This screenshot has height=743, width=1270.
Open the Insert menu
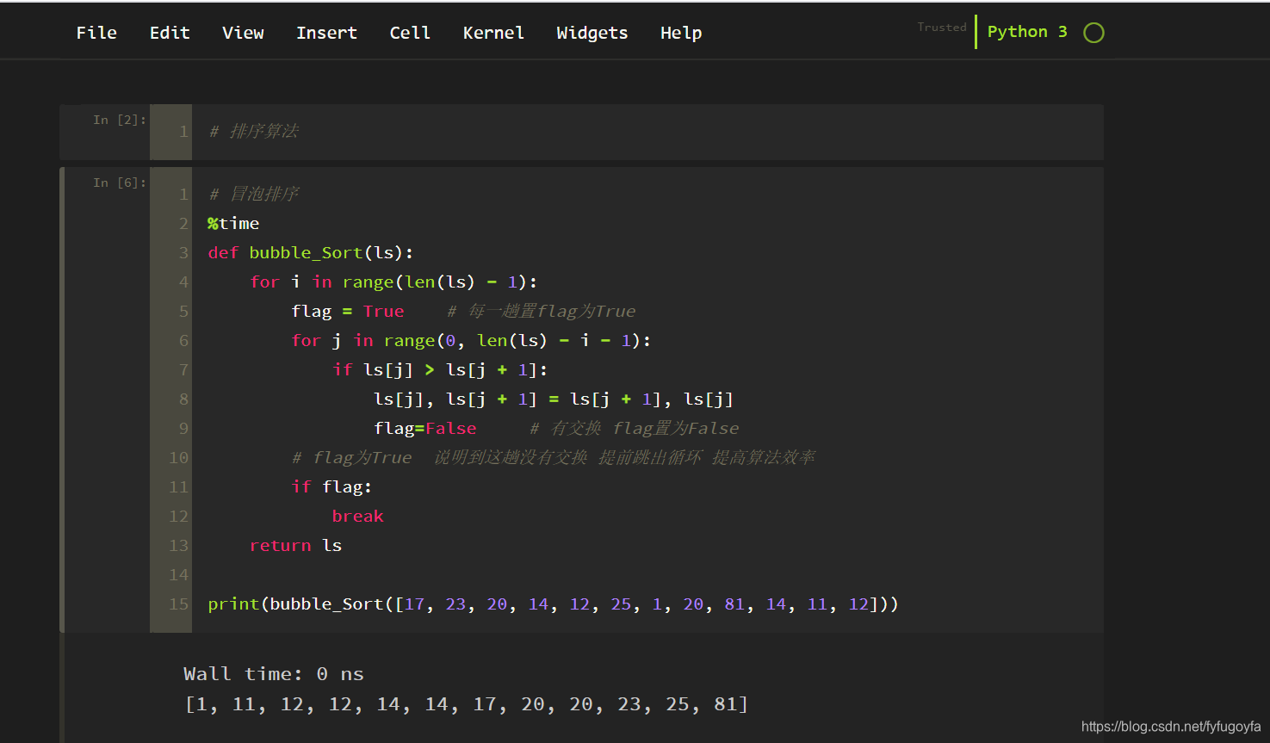[326, 33]
